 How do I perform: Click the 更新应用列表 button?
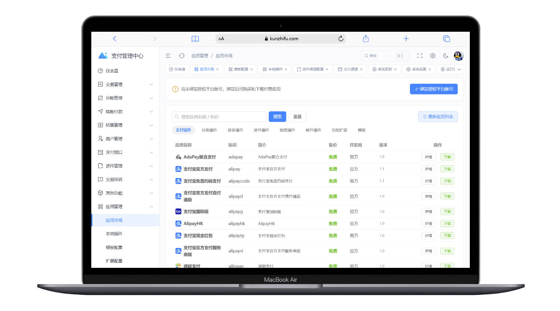click(438, 116)
